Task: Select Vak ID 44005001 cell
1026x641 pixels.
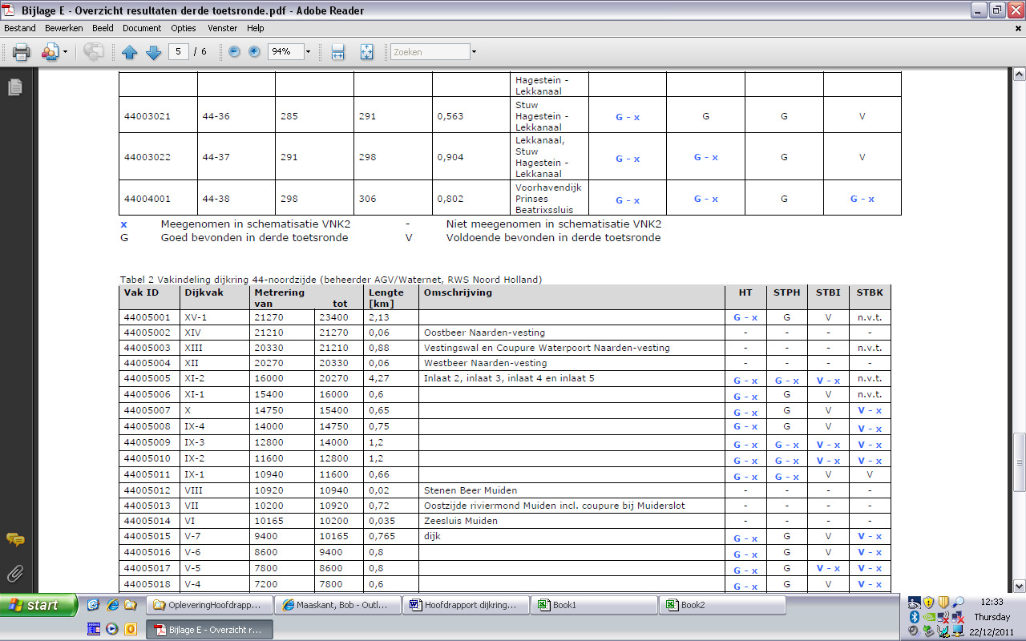Action: pos(149,317)
